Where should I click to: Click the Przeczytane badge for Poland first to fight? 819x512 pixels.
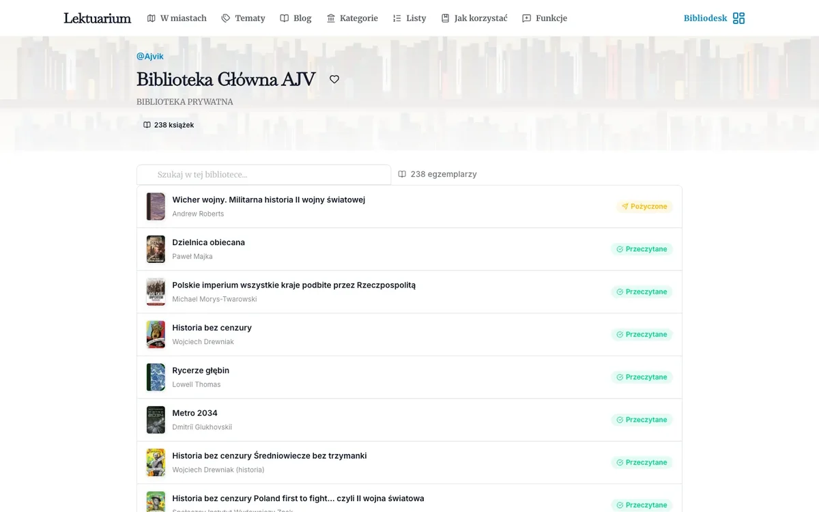[642, 505]
